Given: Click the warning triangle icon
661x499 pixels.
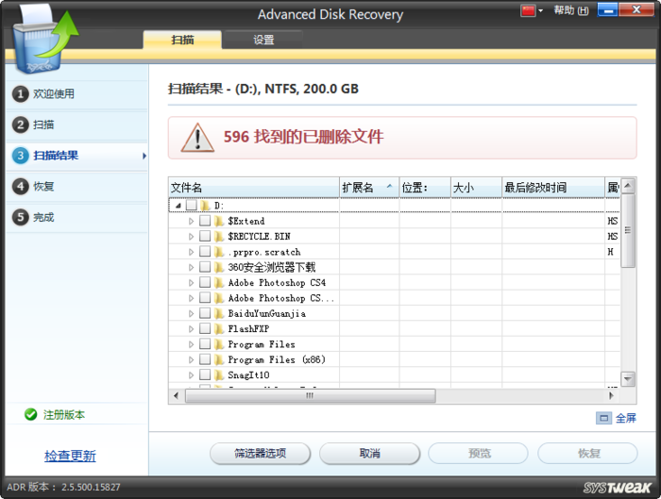Looking at the screenshot, I should pyautogui.click(x=197, y=138).
